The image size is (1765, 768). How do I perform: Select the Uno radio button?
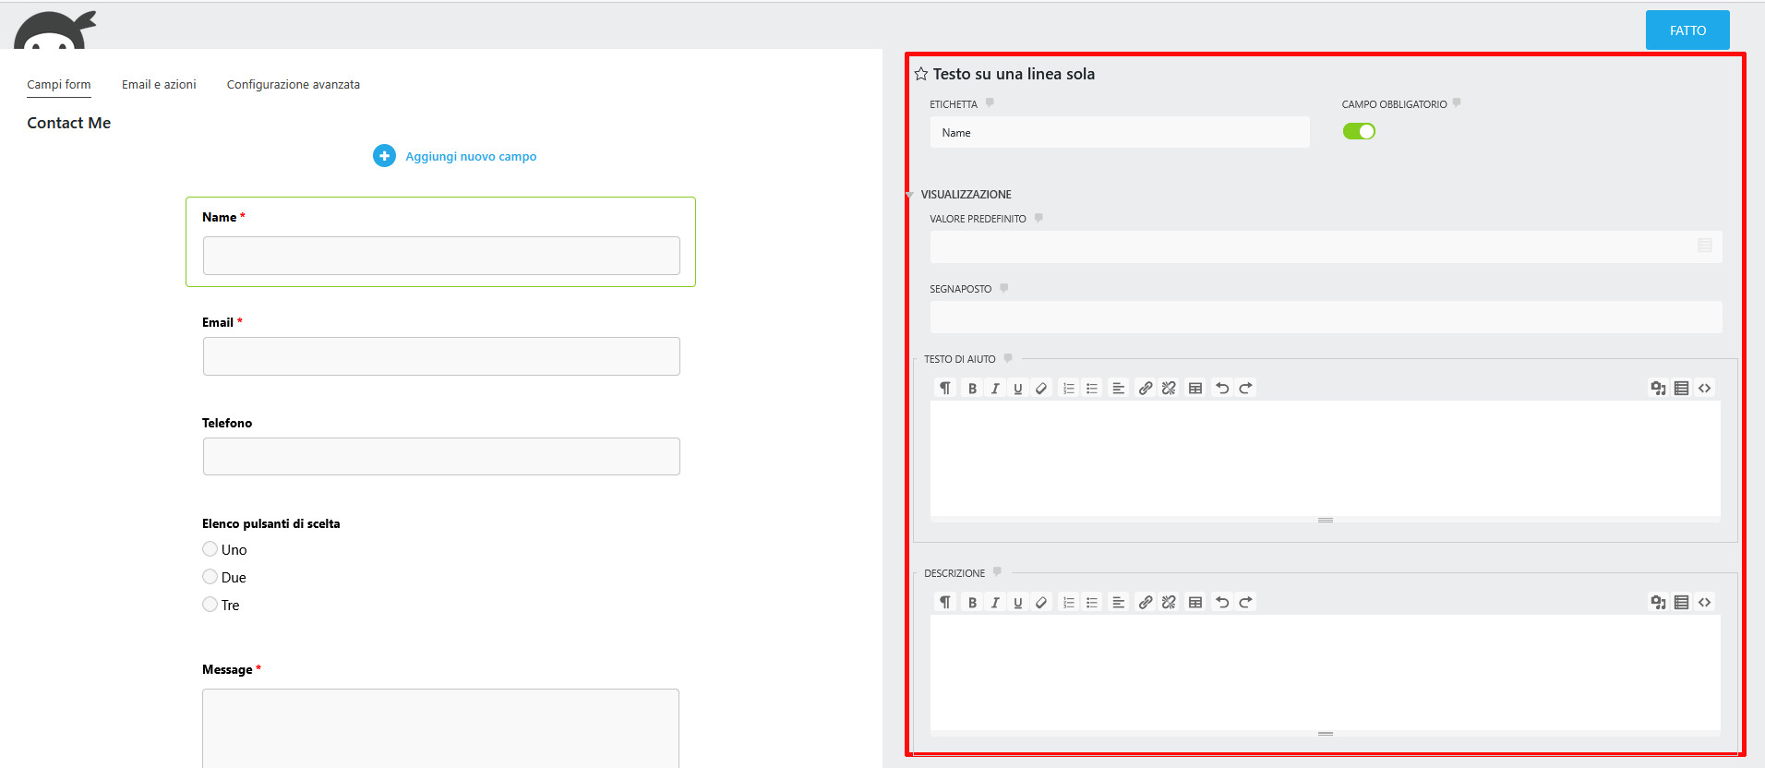[210, 549]
